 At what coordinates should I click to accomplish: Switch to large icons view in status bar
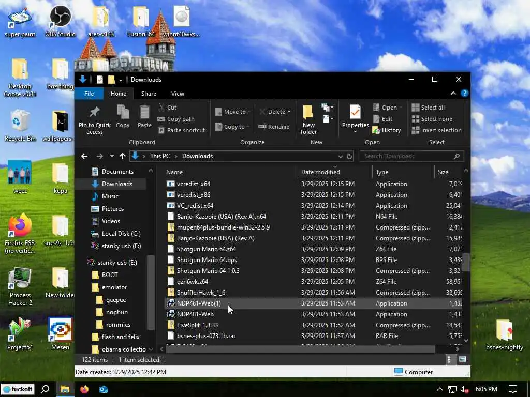pos(463,360)
